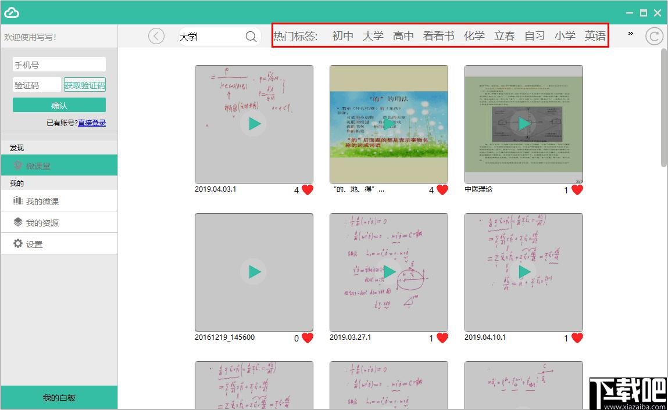Click the 确认 button

tap(59, 105)
